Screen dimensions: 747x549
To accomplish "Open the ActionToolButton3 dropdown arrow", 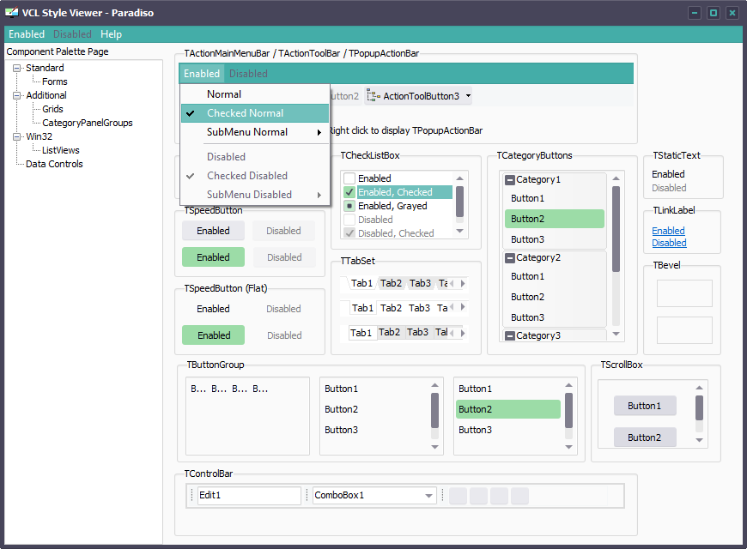I will point(468,96).
